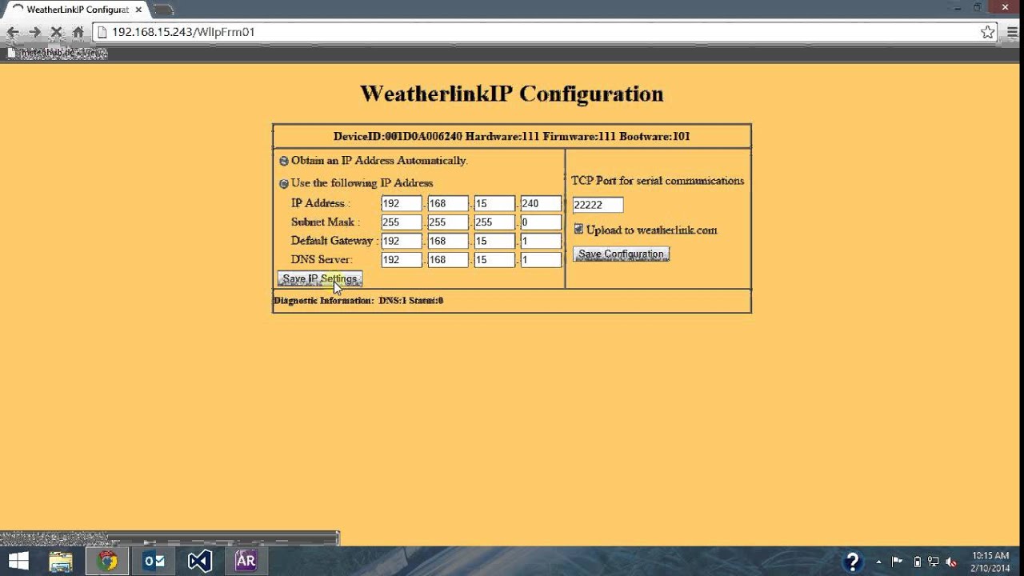The image size is (1024, 576).
Task: Click the WeatherlinkIP Configuration heading
Action: (512, 94)
